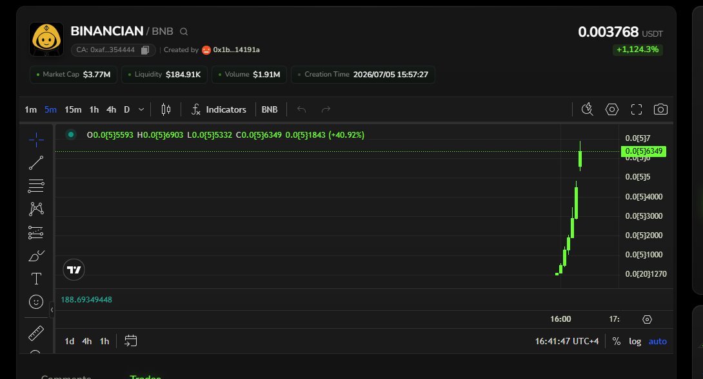Redo the chart action
703x379 pixels.
pyautogui.click(x=326, y=109)
